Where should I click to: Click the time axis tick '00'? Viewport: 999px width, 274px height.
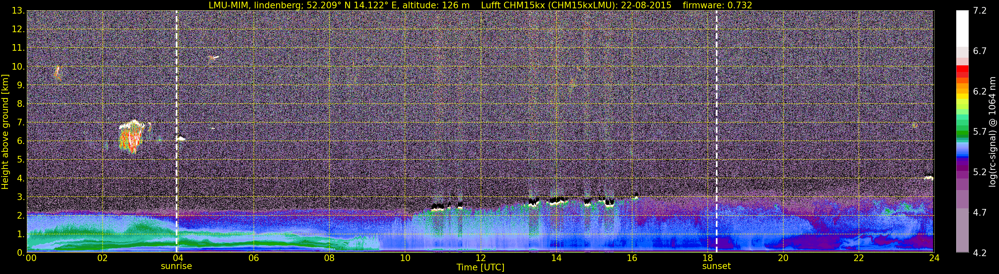click(x=31, y=258)
